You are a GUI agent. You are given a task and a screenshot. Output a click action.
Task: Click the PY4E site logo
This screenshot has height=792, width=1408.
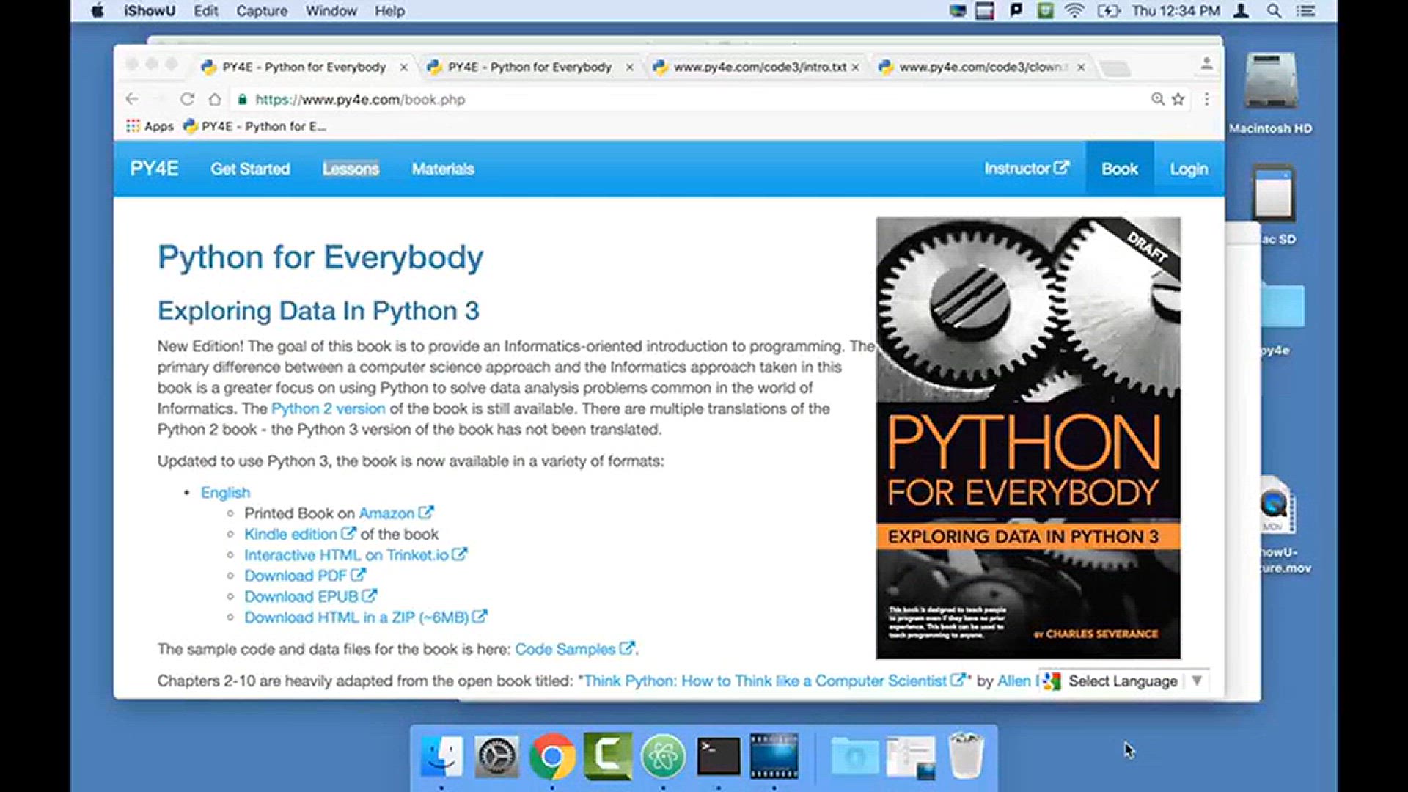(x=154, y=169)
